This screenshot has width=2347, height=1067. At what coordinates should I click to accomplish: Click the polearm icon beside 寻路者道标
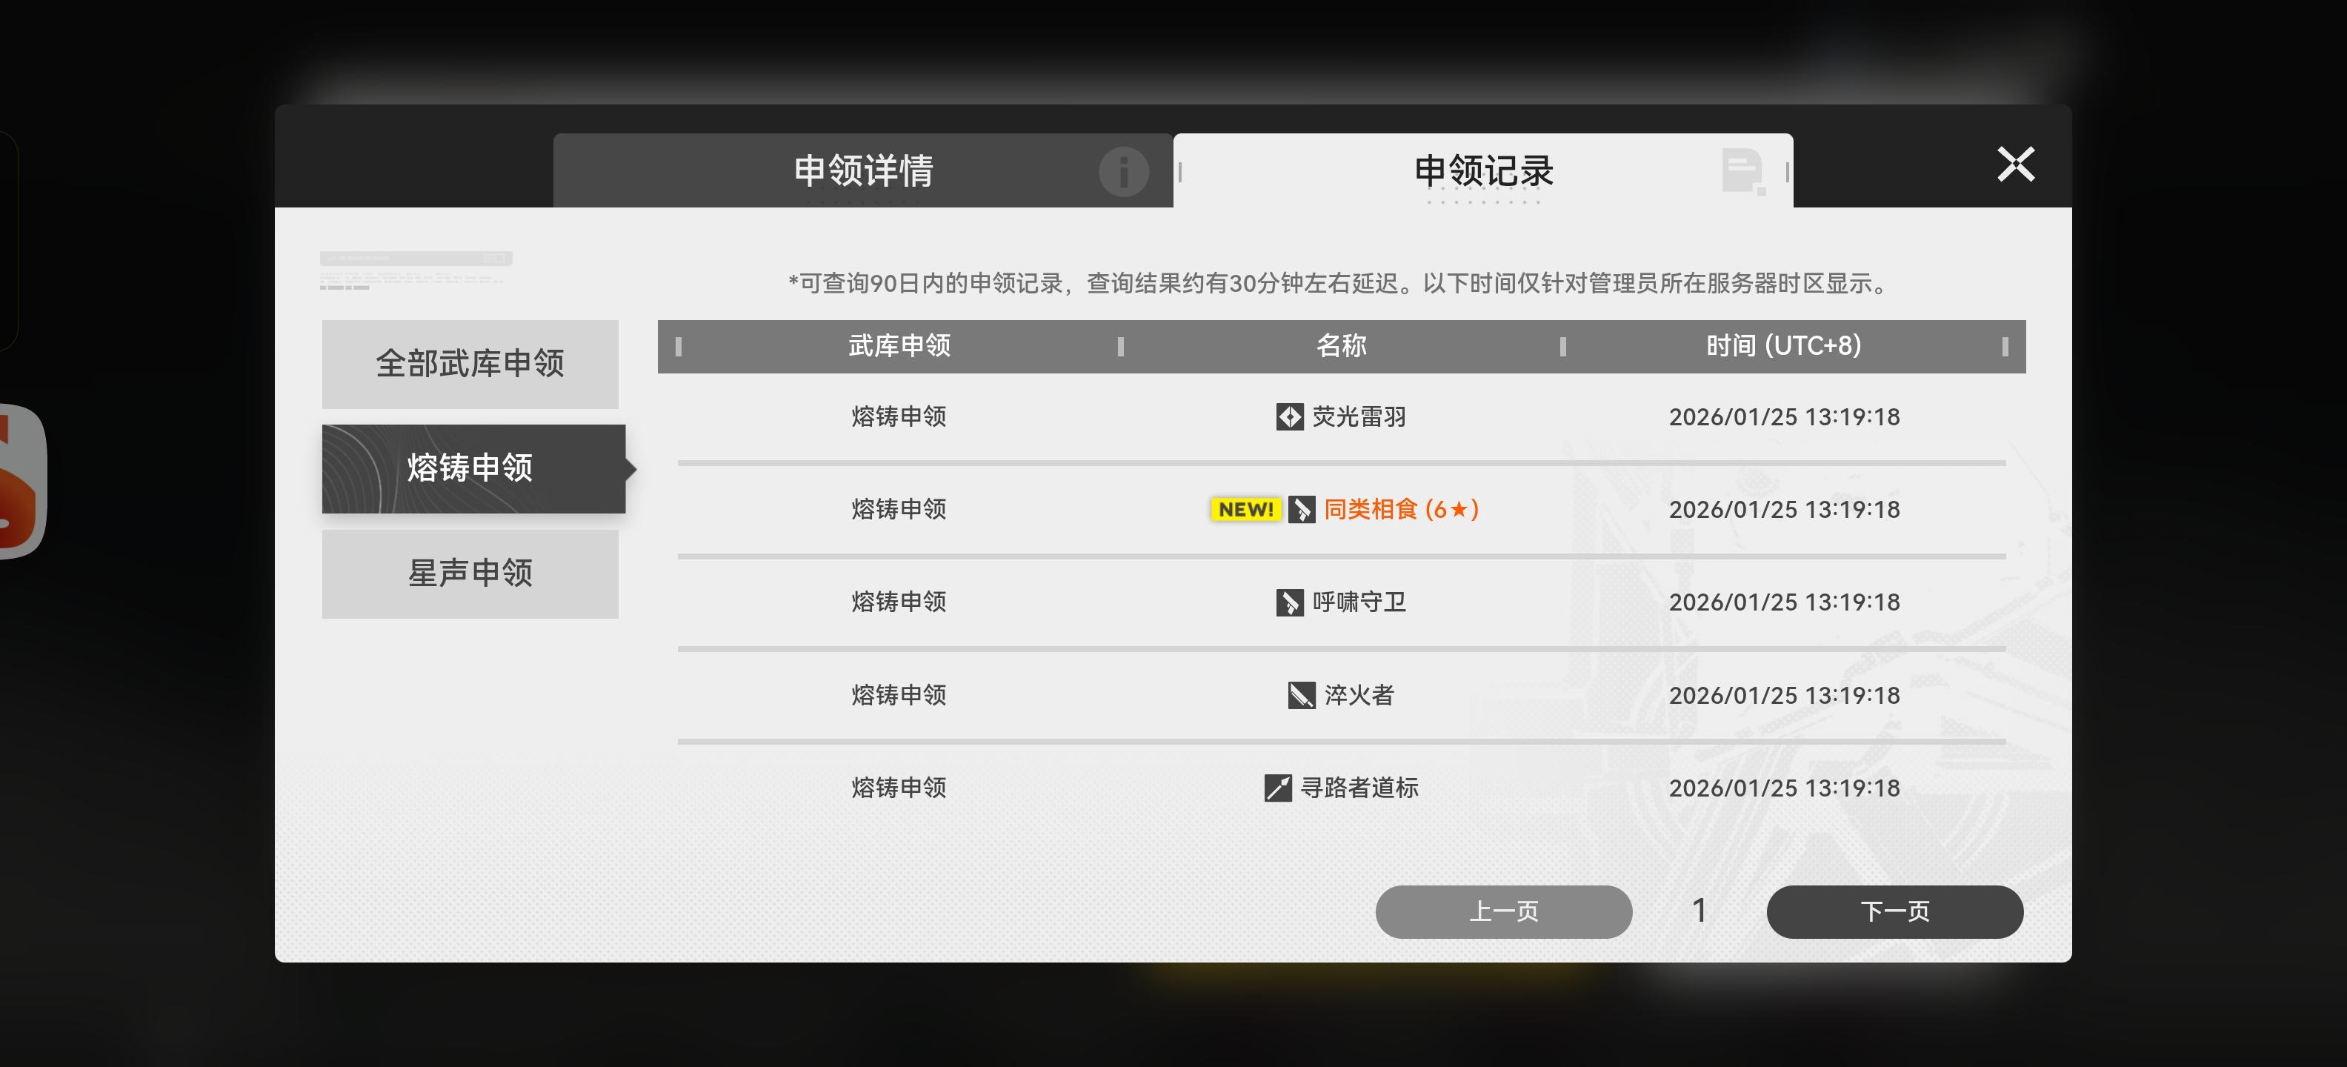1277,787
